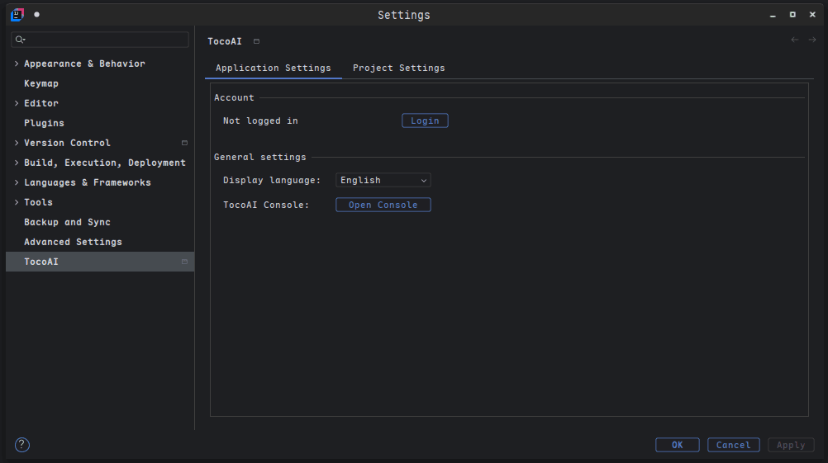Click the Open Console button
The width and height of the screenshot is (828, 463).
[383, 205]
